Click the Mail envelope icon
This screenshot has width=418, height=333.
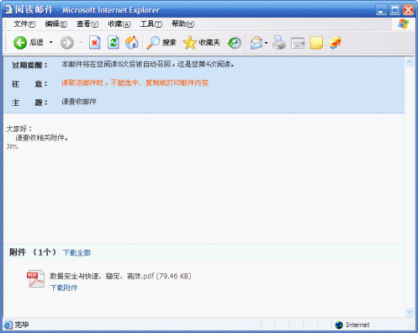[257, 43]
